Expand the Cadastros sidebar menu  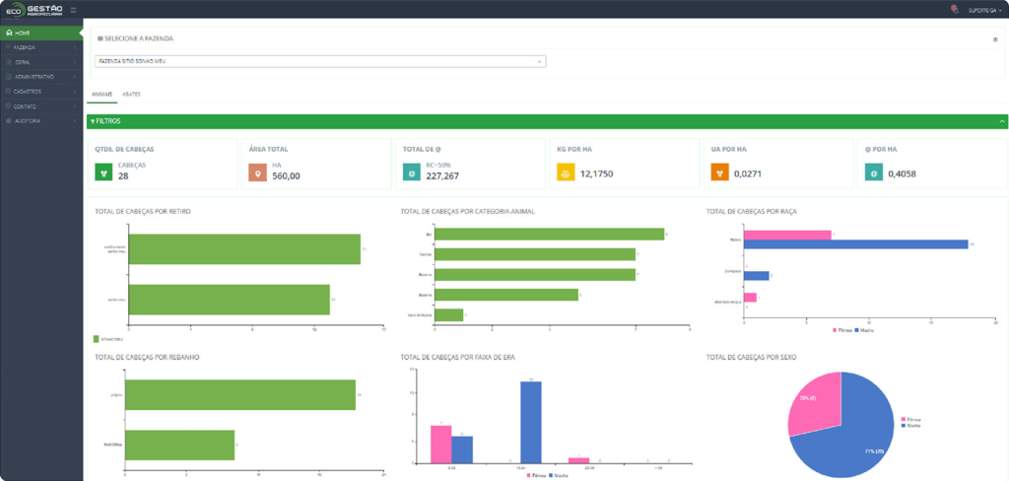click(x=40, y=91)
